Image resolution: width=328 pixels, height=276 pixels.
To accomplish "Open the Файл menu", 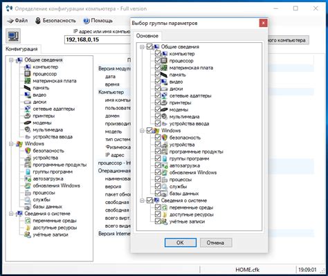I will (17, 21).
